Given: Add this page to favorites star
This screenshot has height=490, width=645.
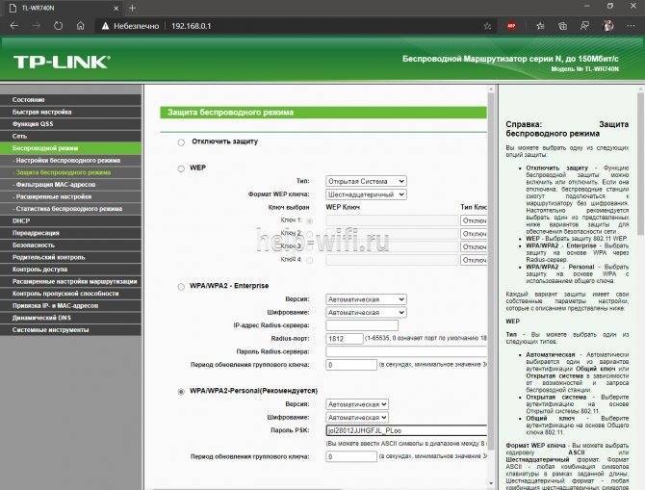Looking at the screenshot, I should click(487, 26).
